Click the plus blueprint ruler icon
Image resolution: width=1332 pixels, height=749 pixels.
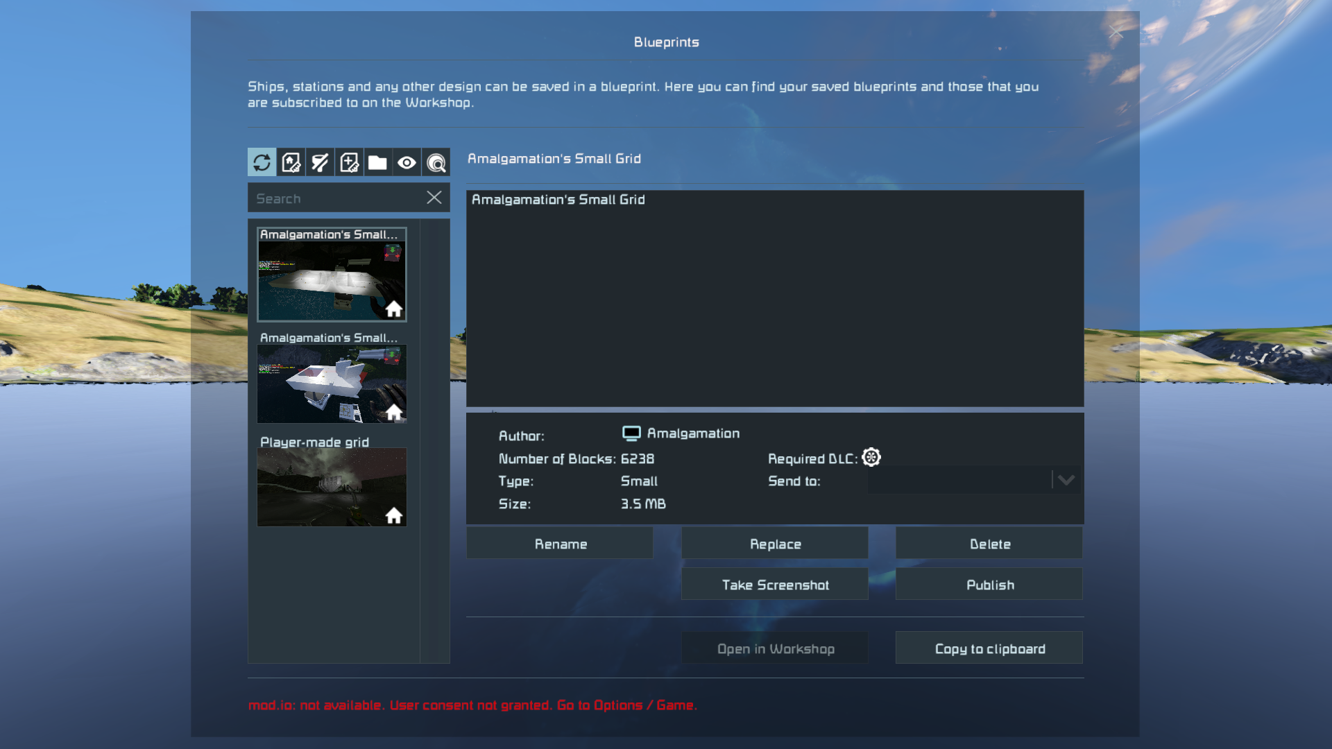[x=349, y=162]
